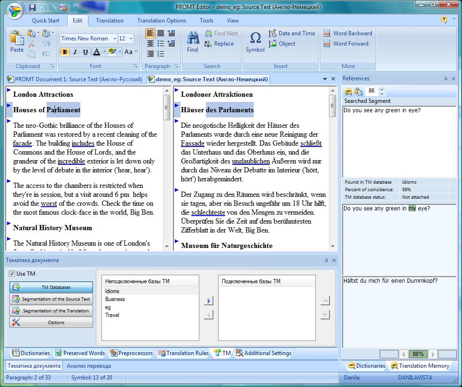Open Dictionaries tab in References panel
The image size is (462, 387).
(367, 366)
